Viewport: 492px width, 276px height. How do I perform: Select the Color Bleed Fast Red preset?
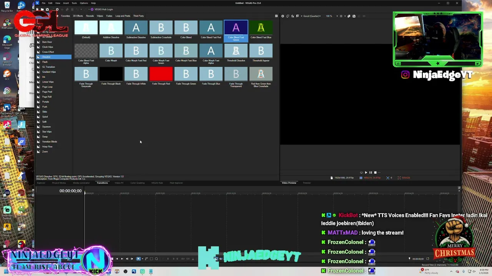211,28
